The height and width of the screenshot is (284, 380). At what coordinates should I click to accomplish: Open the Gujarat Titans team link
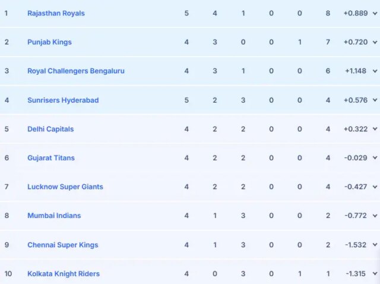tap(51, 158)
